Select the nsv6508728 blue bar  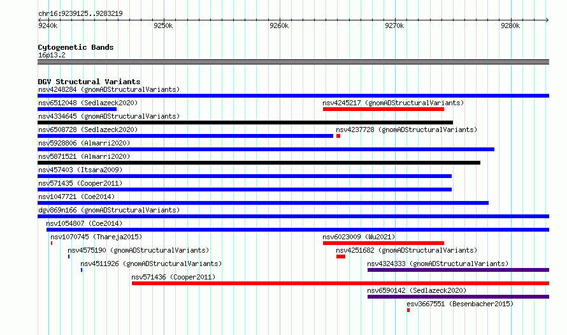tap(185, 136)
